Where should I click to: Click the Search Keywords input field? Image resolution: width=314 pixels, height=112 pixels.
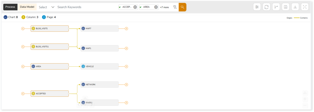click(87, 7)
